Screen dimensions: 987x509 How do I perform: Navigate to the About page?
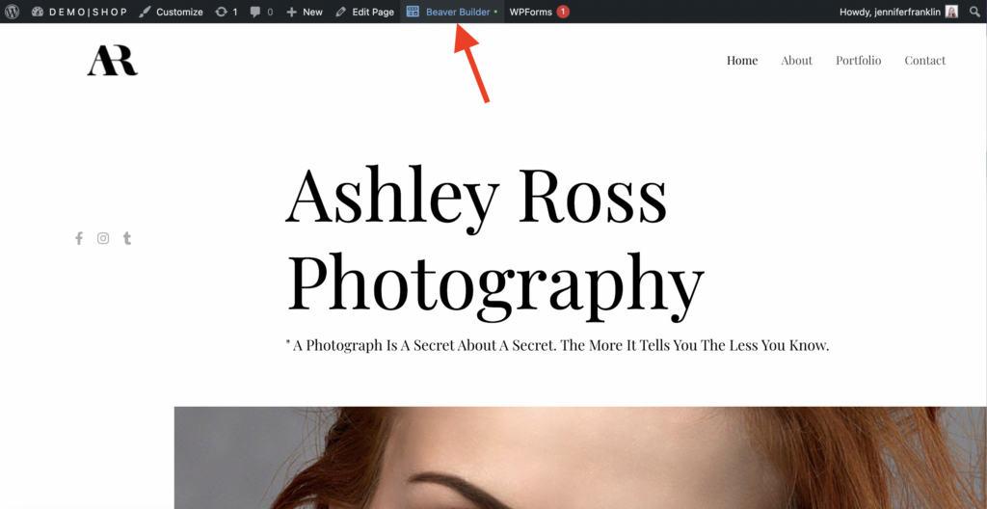click(797, 61)
